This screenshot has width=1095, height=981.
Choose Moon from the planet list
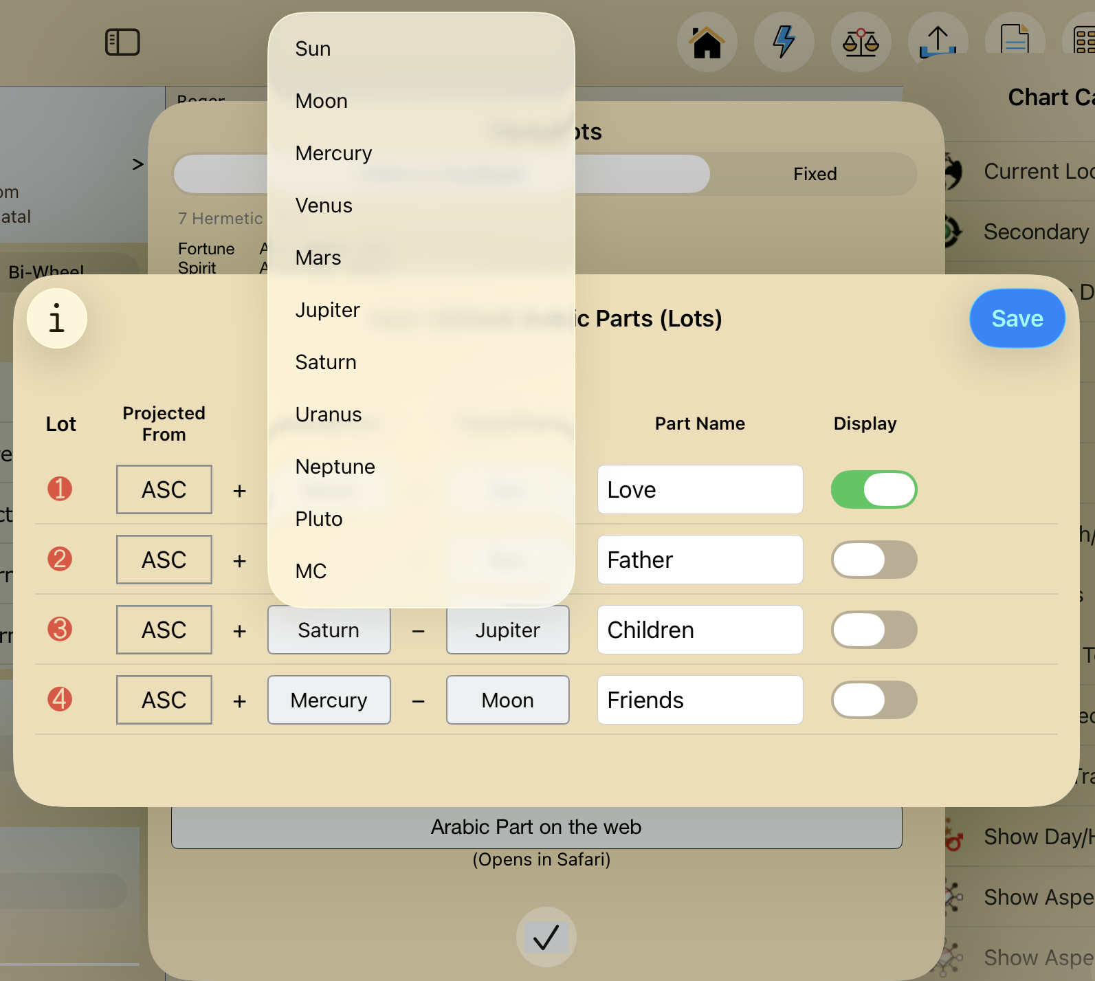pos(421,101)
